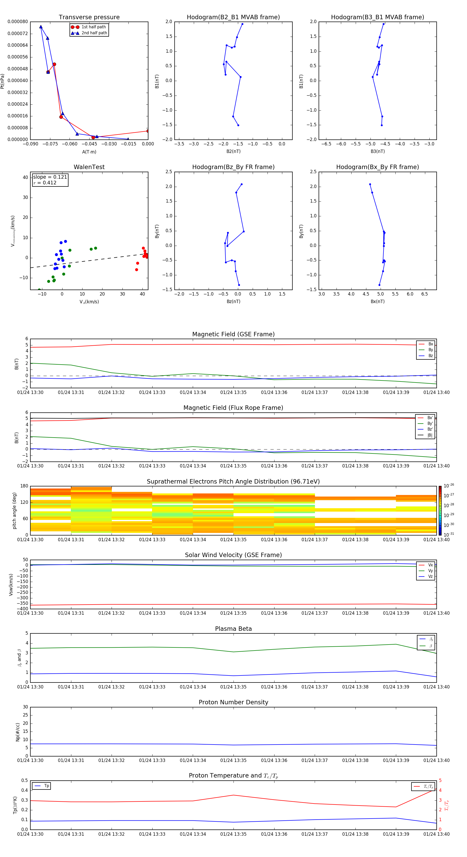Image resolution: width=467 pixels, height=857 pixels.
Task: Click the By legend entry in GSE plot
Action: 426,350
